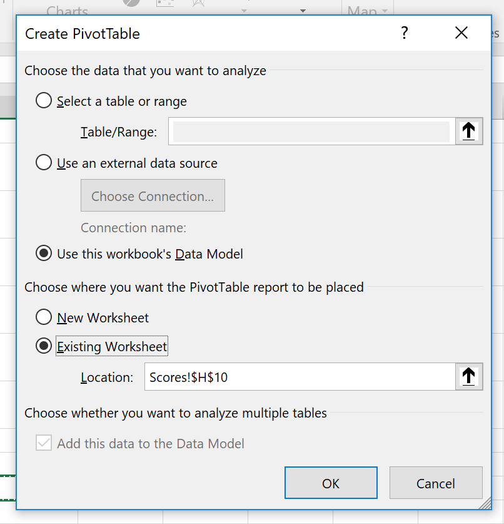Select 'Select a table or range' option
Image resolution: width=504 pixels, height=524 pixels.
(x=44, y=101)
